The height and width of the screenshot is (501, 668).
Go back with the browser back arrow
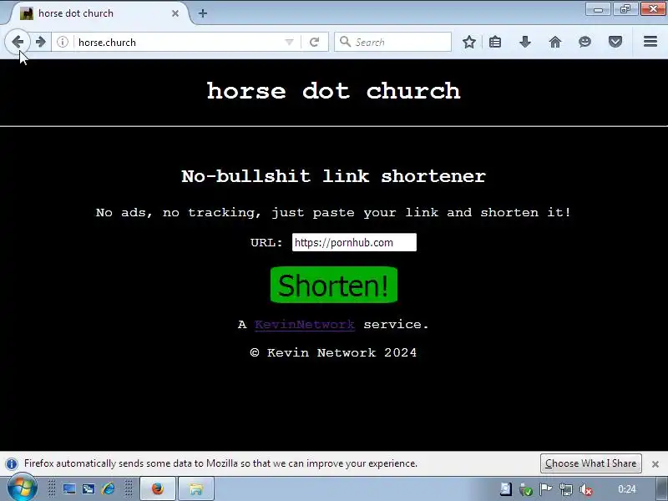18,42
